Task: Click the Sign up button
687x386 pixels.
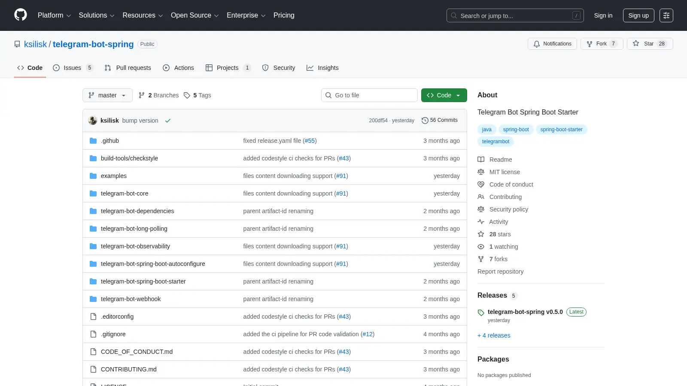Action: click(x=638, y=15)
